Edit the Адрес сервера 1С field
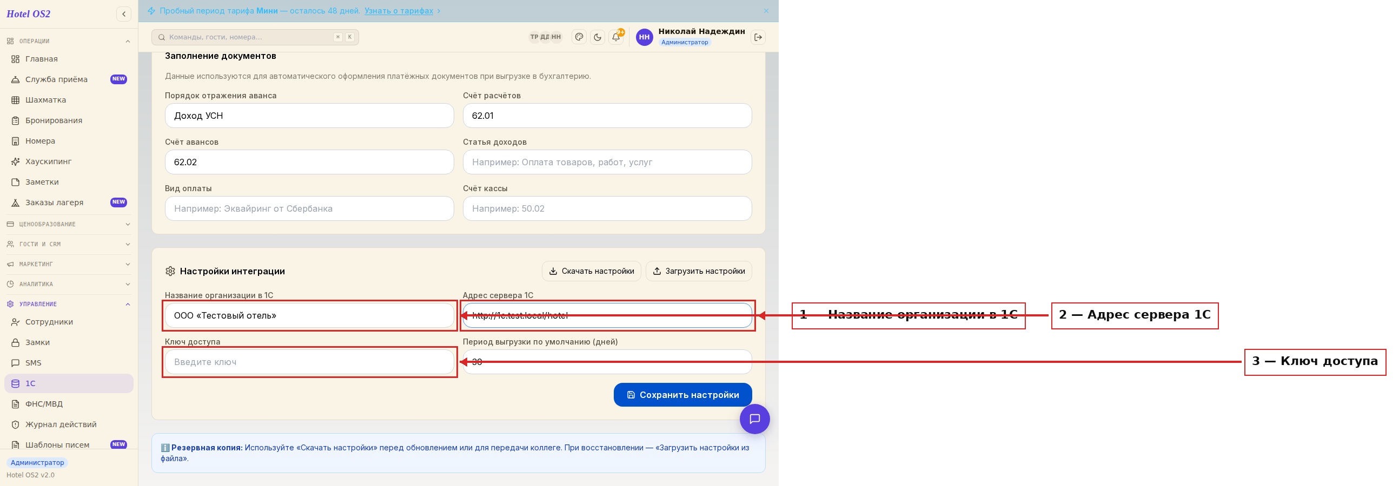The image size is (1399, 486). coord(607,316)
